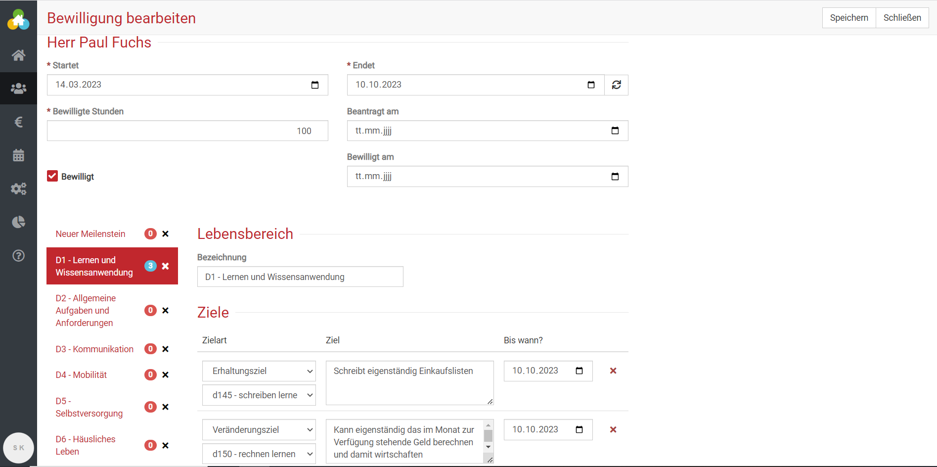Delete the Schreibt eigenständig Einkaufslisten goal

pos(613,371)
